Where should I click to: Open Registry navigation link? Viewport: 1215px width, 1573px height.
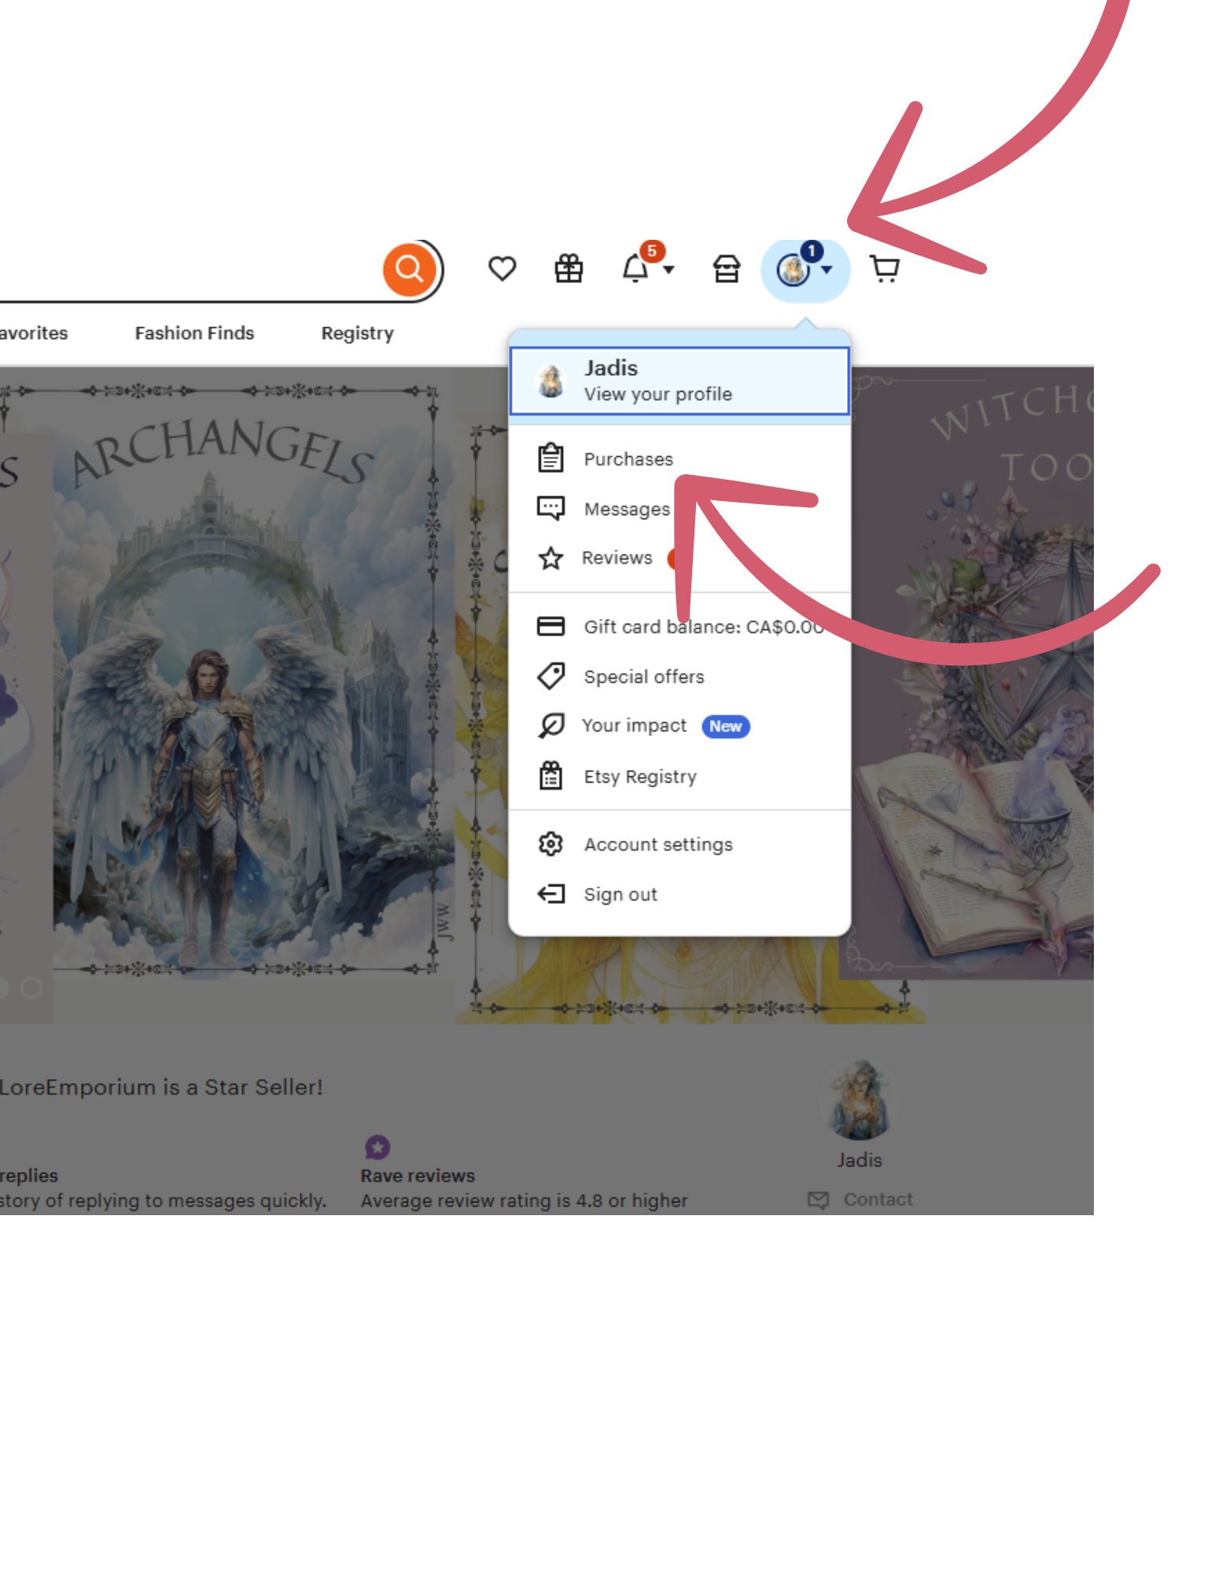(x=357, y=333)
